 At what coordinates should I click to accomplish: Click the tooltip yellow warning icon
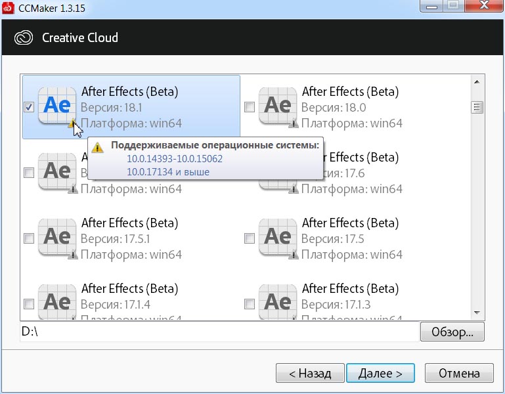click(x=97, y=148)
